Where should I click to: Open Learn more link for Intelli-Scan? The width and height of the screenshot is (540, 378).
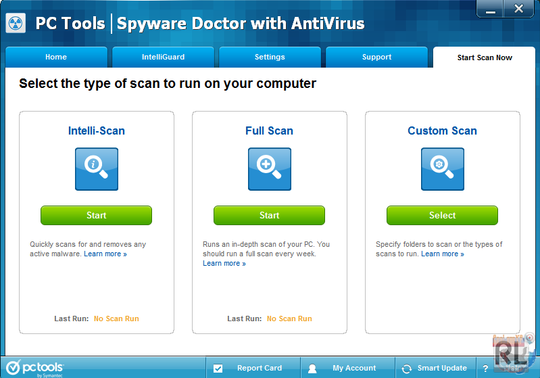[105, 254]
